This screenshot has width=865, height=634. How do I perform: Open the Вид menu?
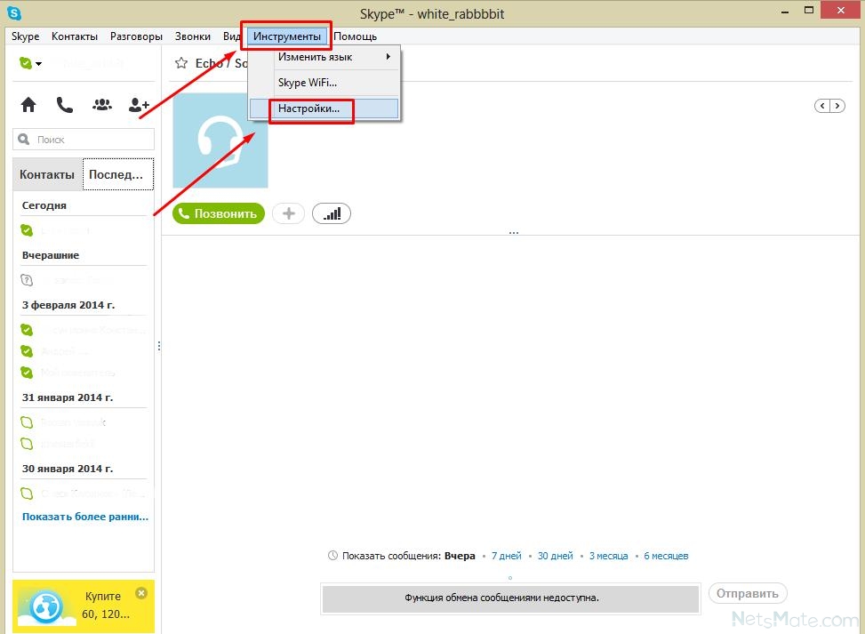click(x=232, y=36)
